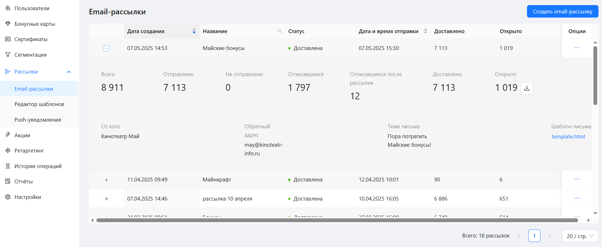Select page 1 in pagination
The image size is (602, 247).
tap(534, 236)
